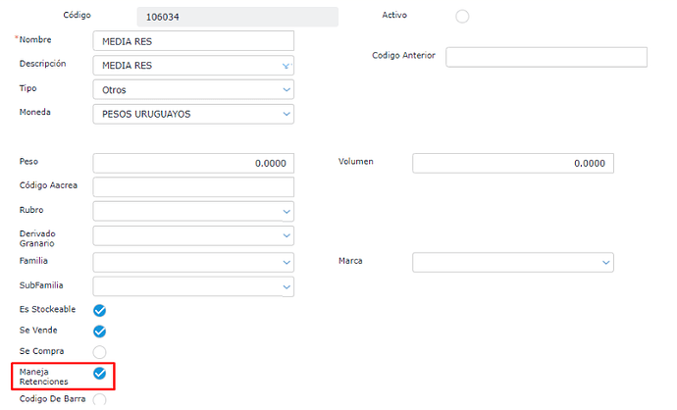Toggle the Activo checkbox
The height and width of the screenshot is (410, 677).
[462, 16]
